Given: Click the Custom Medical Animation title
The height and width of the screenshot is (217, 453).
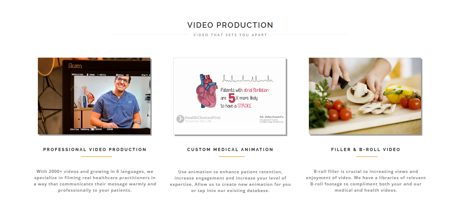Looking at the screenshot, I should pos(230,150).
